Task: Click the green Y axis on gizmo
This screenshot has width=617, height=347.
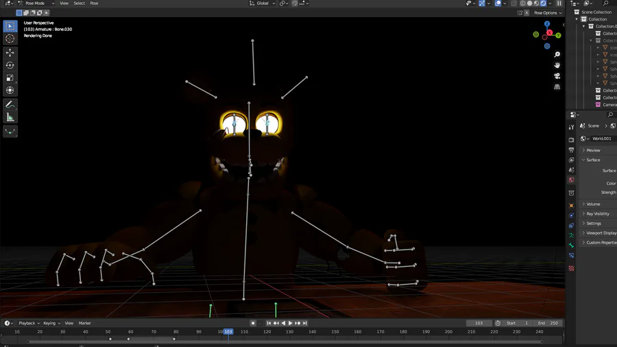Action: (x=558, y=36)
